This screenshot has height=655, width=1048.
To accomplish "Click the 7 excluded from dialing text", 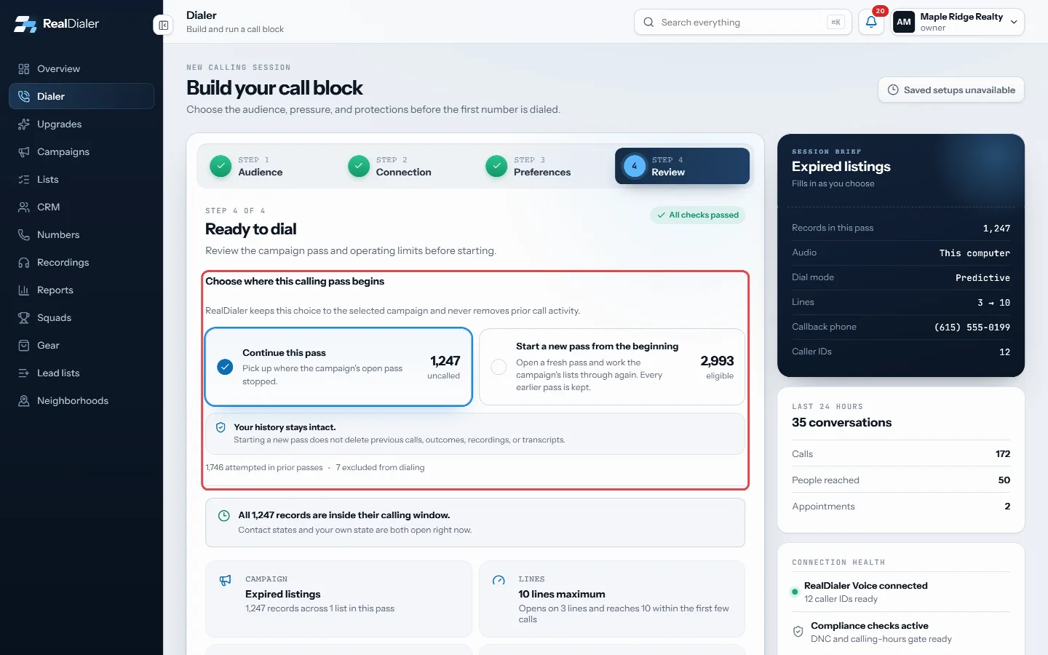I will pos(380,468).
